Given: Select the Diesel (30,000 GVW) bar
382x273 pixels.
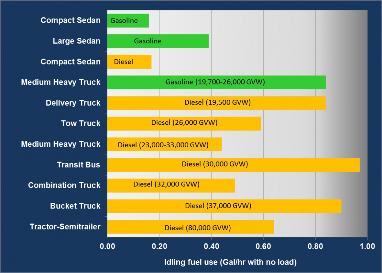Looking at the screenshot, I should (233, 165).
